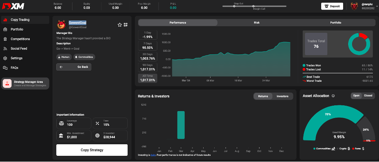379x162 pixels.
Task: Select the 1 Day performance period
Action: [x=148, y=35]
